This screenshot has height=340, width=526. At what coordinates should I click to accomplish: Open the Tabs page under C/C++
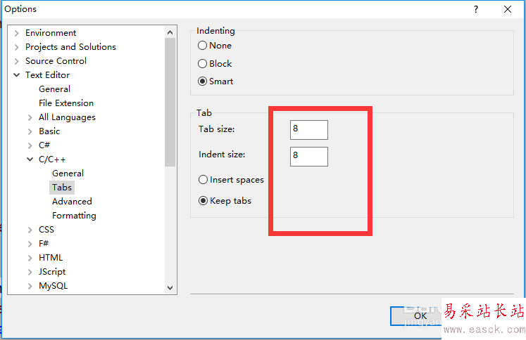62,188
